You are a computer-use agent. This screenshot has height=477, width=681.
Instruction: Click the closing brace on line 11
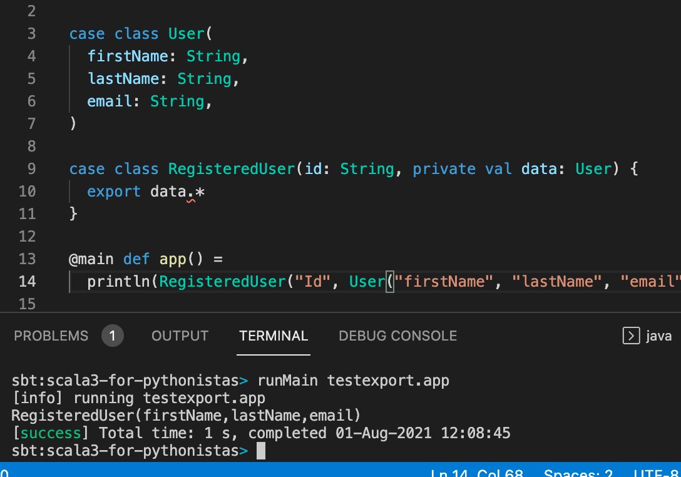point(73,213)
